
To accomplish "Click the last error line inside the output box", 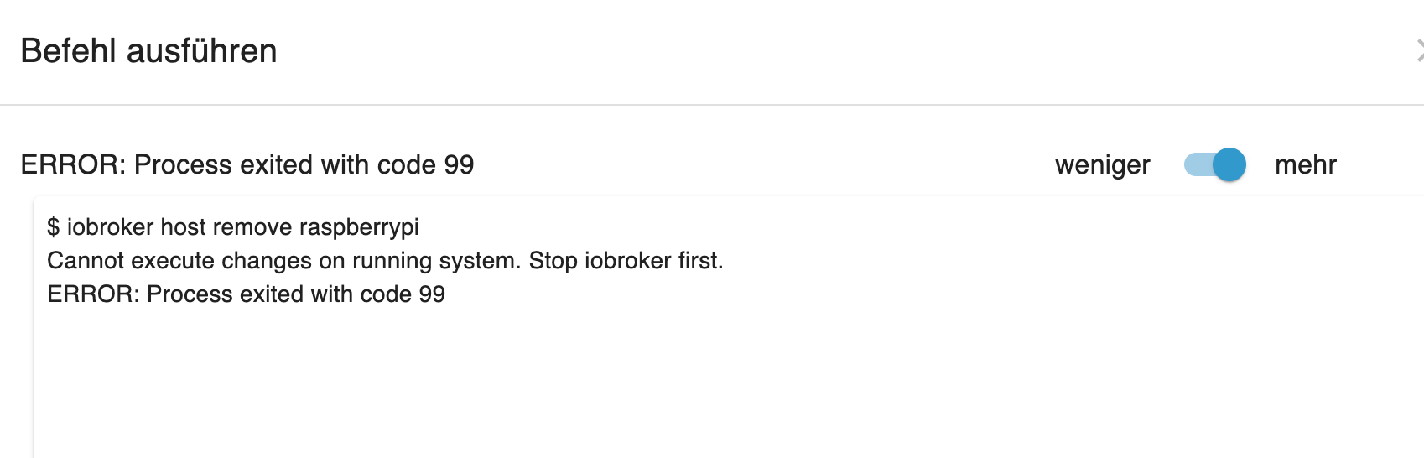I will click(246, 294).
